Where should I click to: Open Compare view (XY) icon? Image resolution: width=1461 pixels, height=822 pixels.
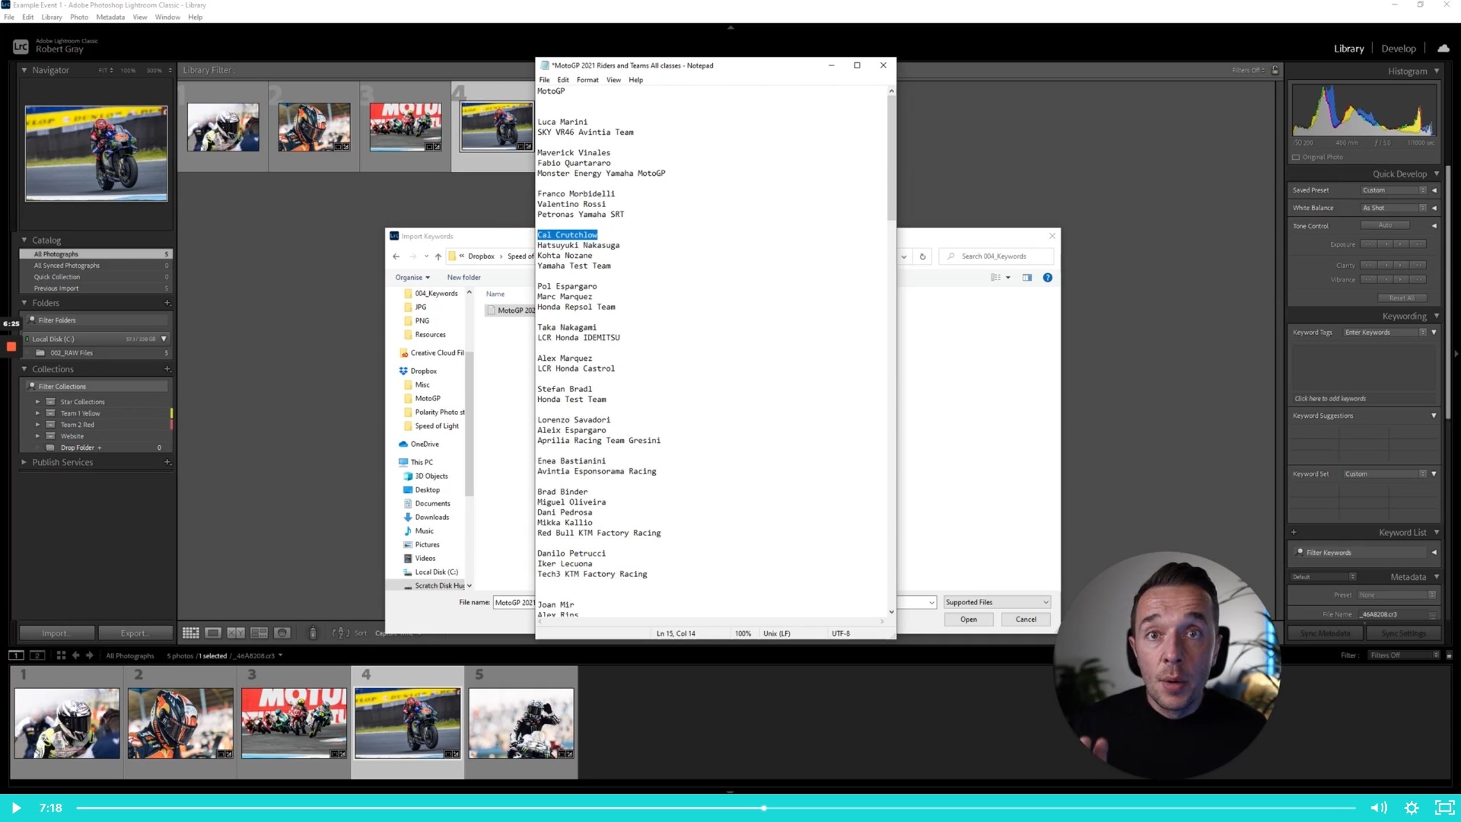(236, 632)
